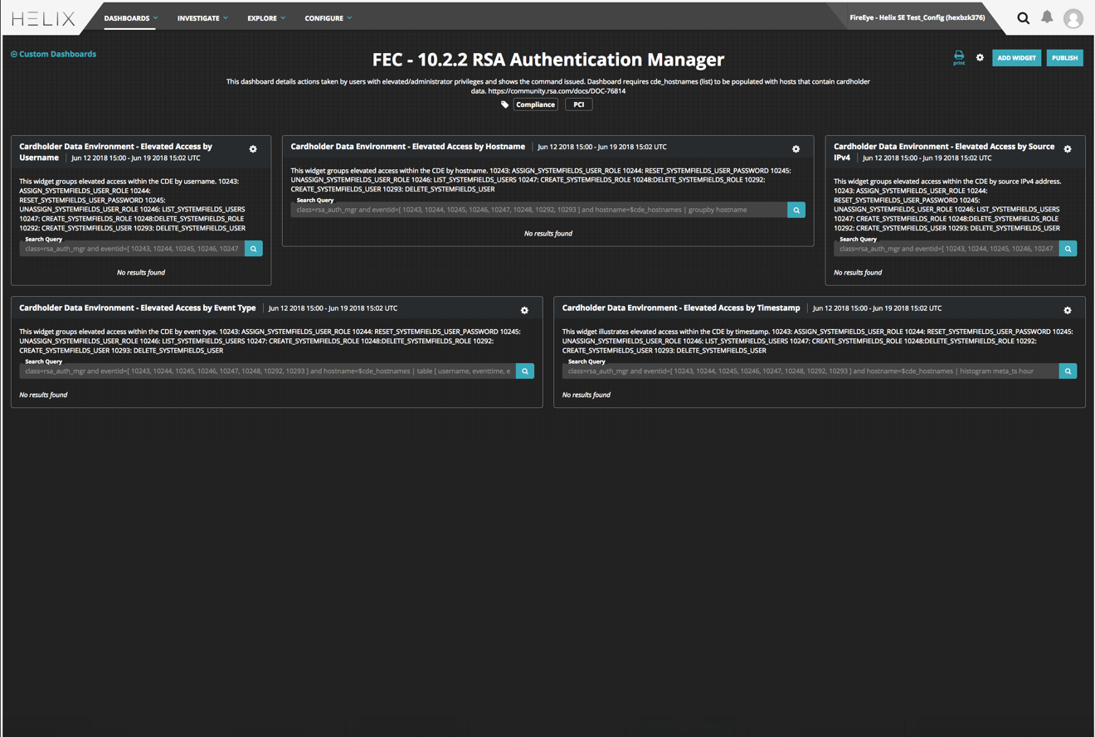Image resolution: width=1095 pixels, height=737 pixels.
Task: Click the Elevated Access by Hostname widget title
Action: [407, 147]
